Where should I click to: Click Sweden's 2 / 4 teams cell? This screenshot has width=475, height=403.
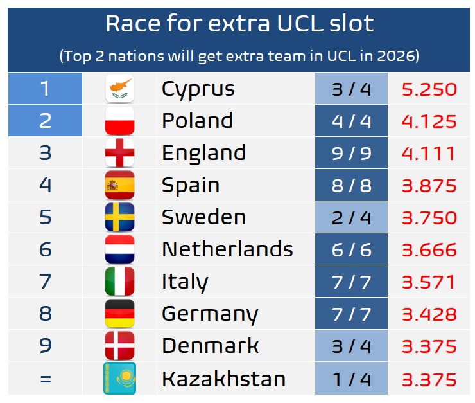351,217
